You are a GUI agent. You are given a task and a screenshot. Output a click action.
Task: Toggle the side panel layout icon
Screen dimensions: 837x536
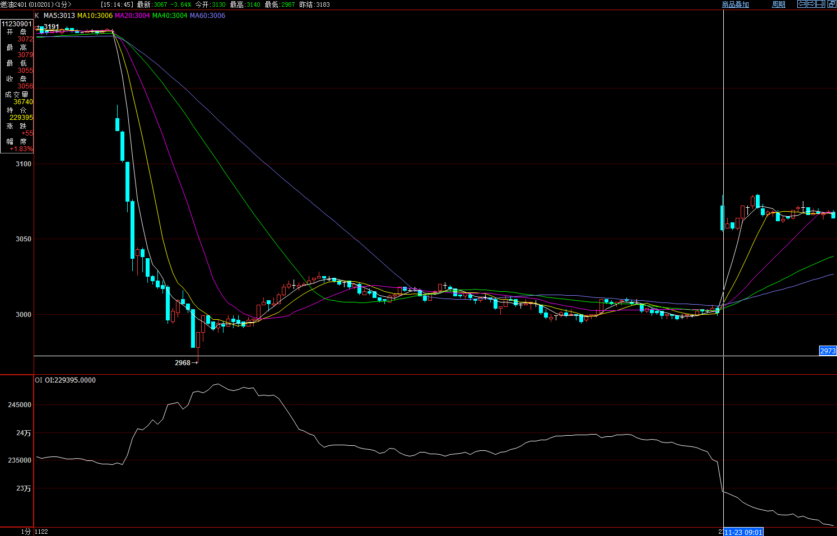(x=820, y=4)
